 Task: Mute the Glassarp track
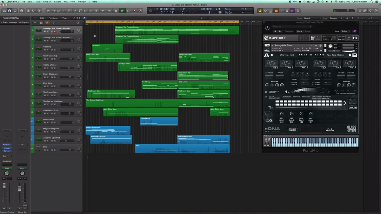[45, 50]
